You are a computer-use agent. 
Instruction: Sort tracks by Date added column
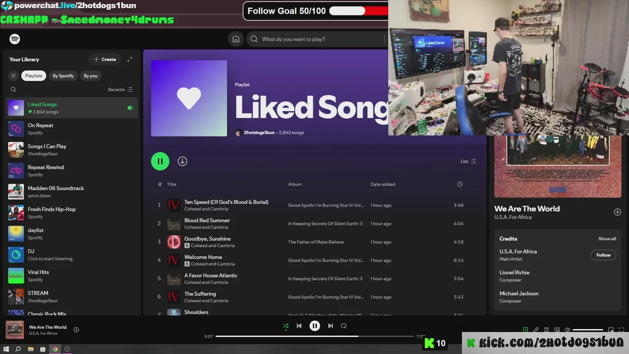click(x=383, y=184)
